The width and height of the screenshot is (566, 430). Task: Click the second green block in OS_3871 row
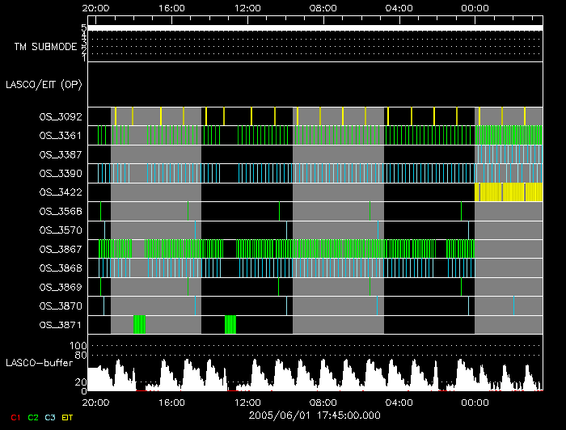click(230, 325)
